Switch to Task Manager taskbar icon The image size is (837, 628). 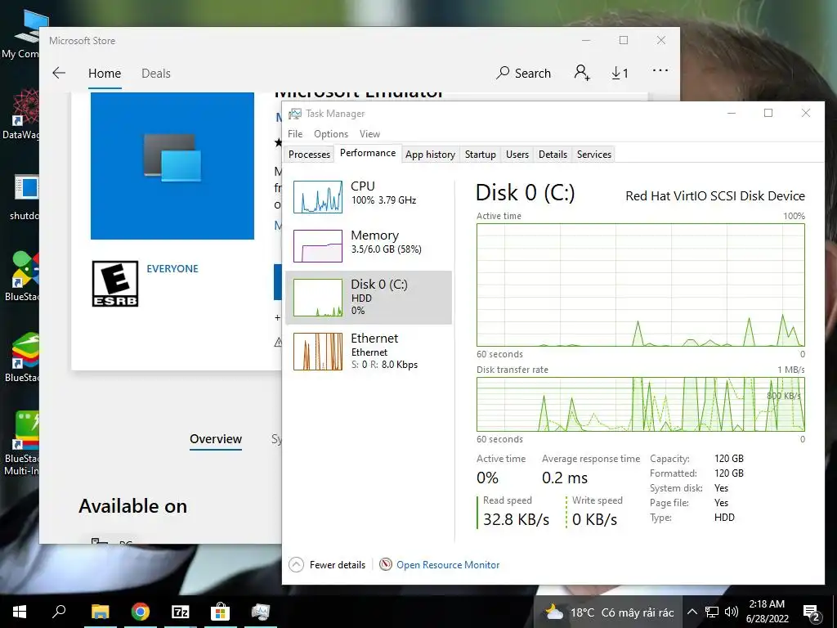pyautogui.click(x=261, y=612)
